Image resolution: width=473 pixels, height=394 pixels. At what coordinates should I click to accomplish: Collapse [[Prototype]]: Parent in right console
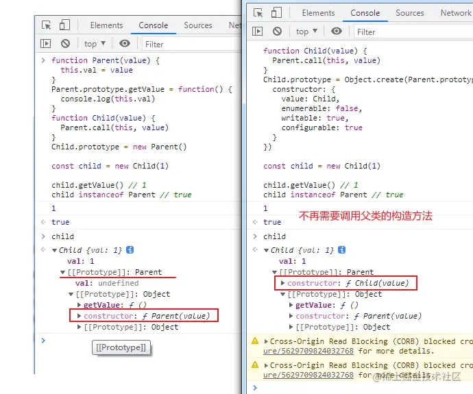tap(274, 272)
